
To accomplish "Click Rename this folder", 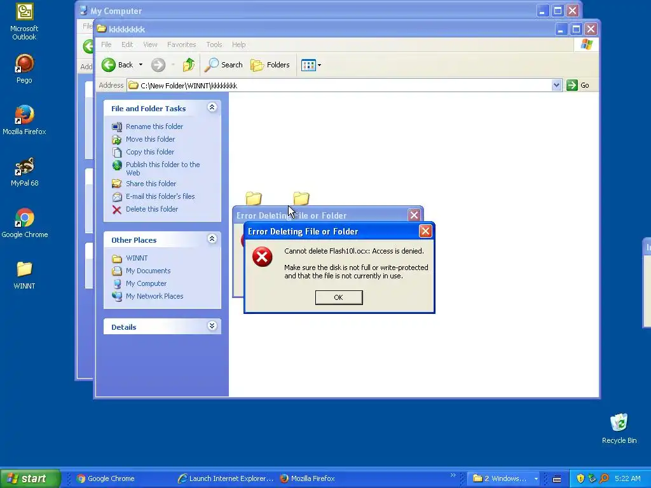I will point(154,126).
